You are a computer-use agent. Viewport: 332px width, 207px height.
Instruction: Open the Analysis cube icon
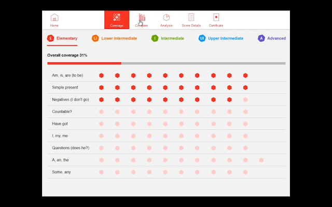[167, 18]
